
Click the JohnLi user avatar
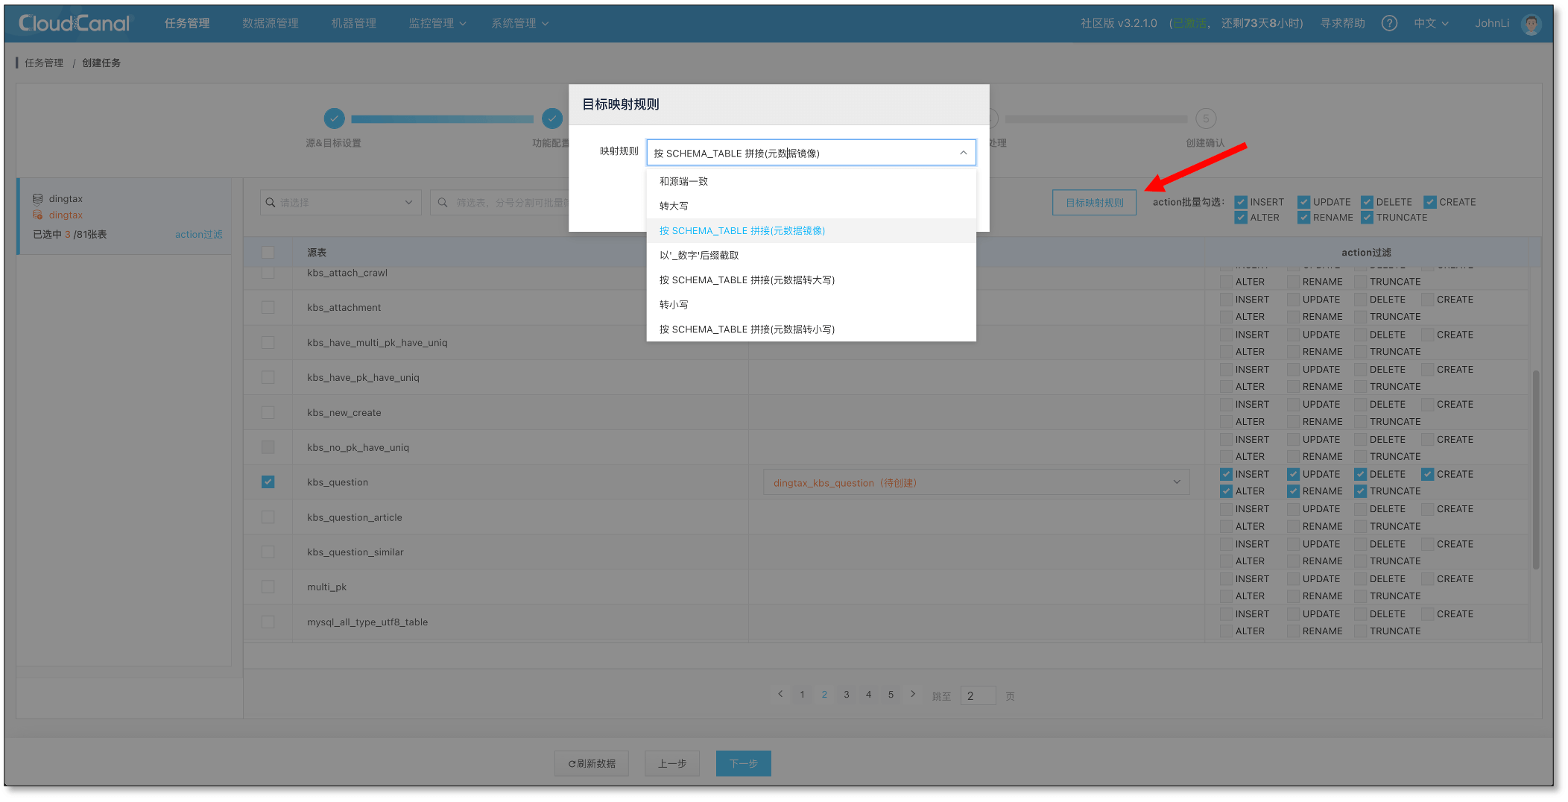coord(1531,24)
